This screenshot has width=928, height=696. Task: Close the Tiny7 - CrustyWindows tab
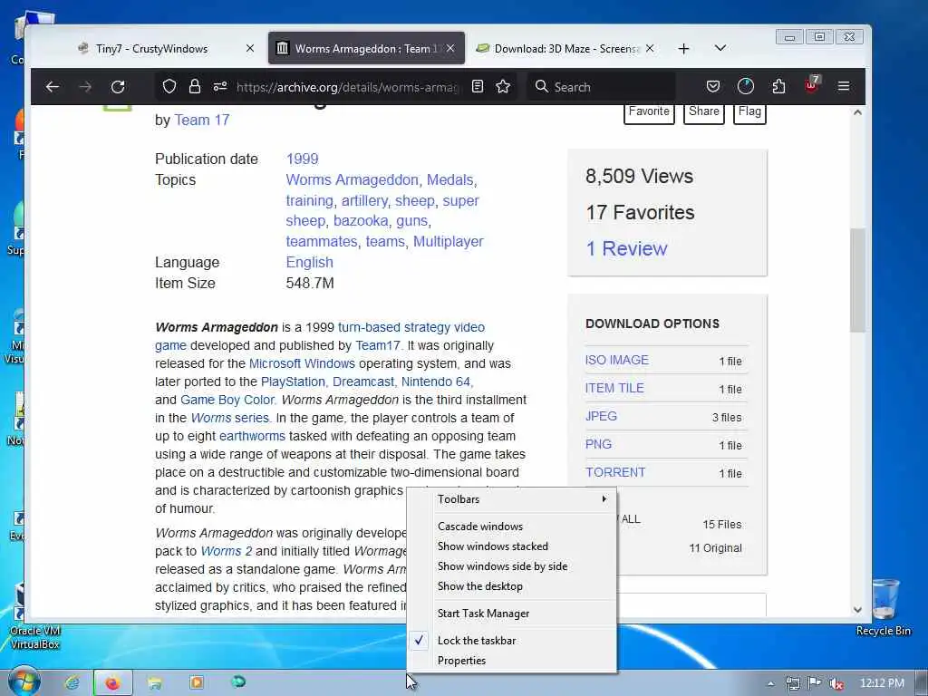(250, 49)
